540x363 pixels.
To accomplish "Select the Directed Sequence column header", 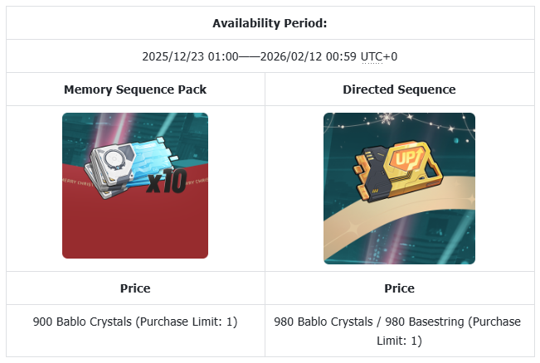I will (399, 90).
